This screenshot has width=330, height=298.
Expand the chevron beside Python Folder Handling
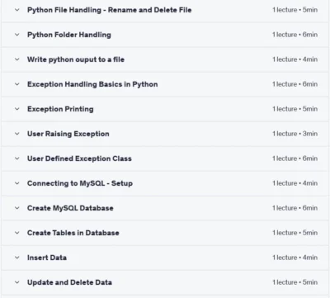pyautogui.click(x=17, y=35)
